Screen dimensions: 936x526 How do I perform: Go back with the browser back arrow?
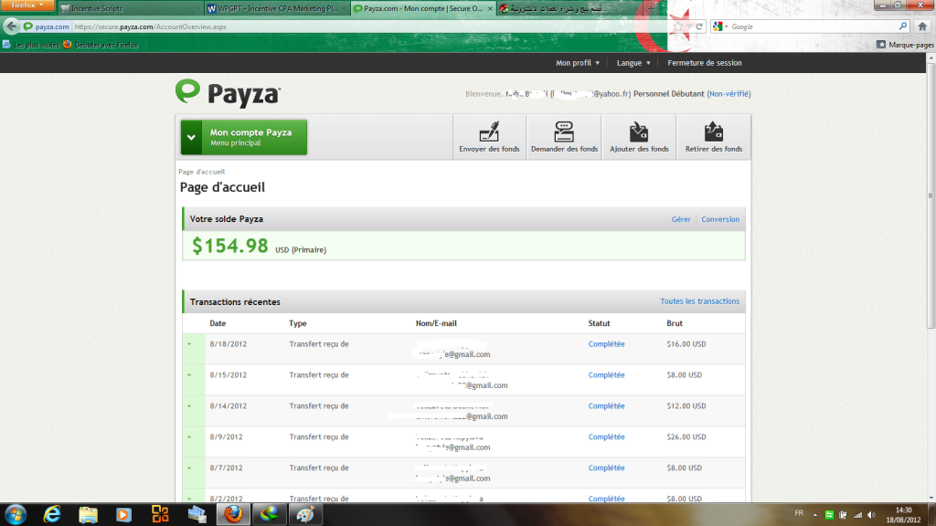(x=11, y=26)
